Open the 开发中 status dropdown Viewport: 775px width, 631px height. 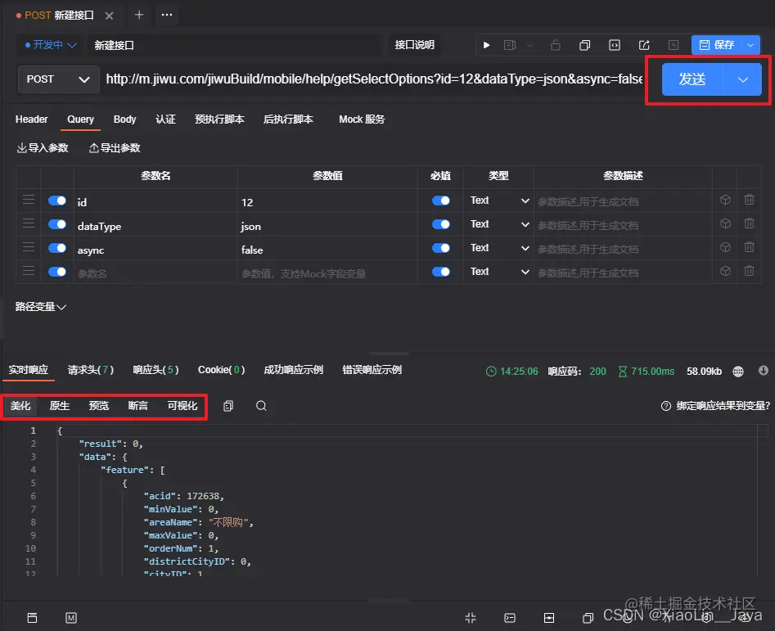tap(51, 45)
